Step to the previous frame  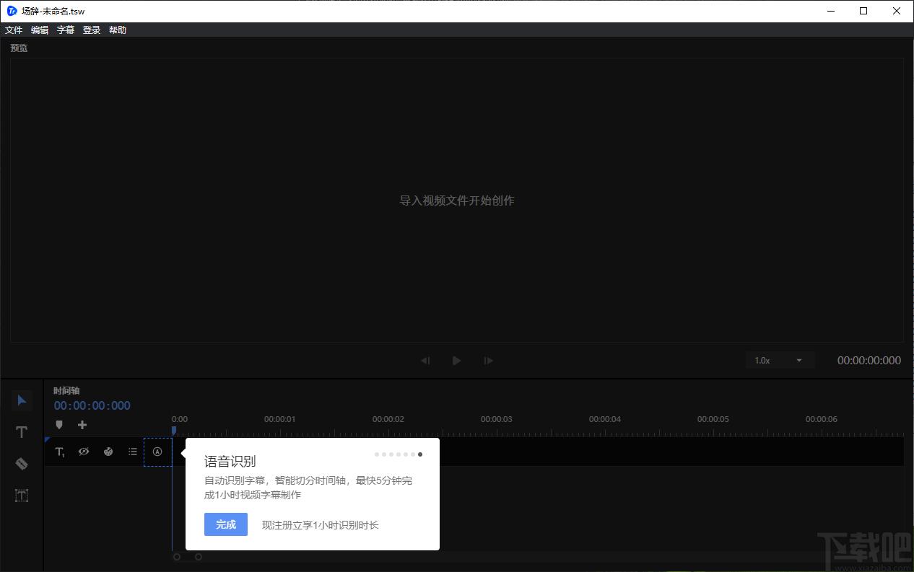425,361
